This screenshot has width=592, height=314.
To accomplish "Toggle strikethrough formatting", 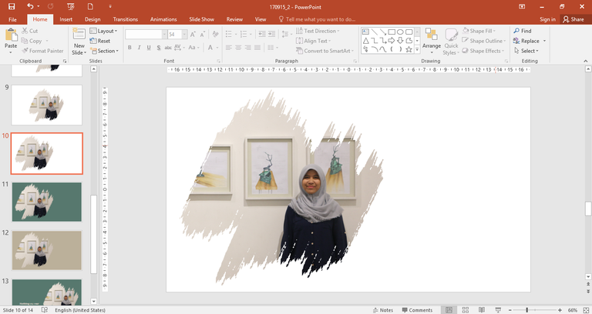I will (168, 47).
